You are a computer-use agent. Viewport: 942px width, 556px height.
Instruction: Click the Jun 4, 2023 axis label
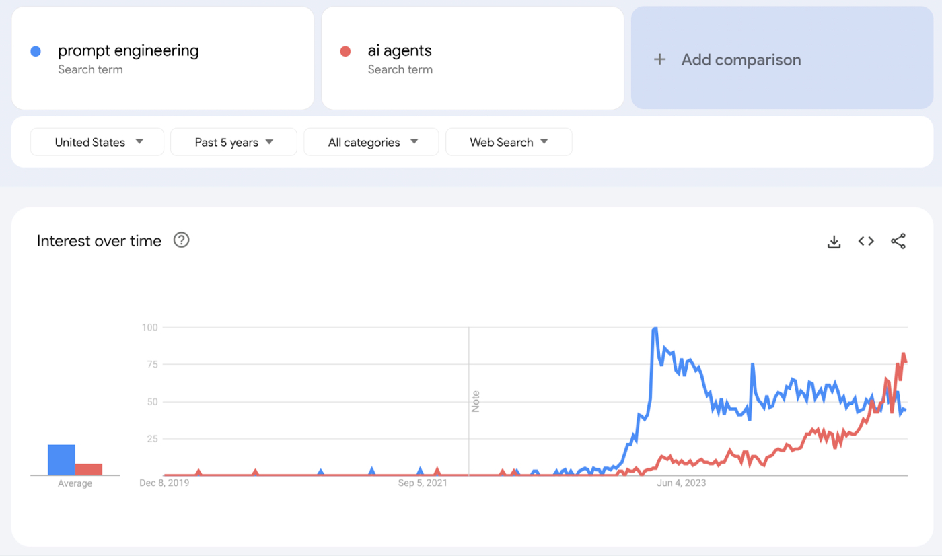click(682, 483)
